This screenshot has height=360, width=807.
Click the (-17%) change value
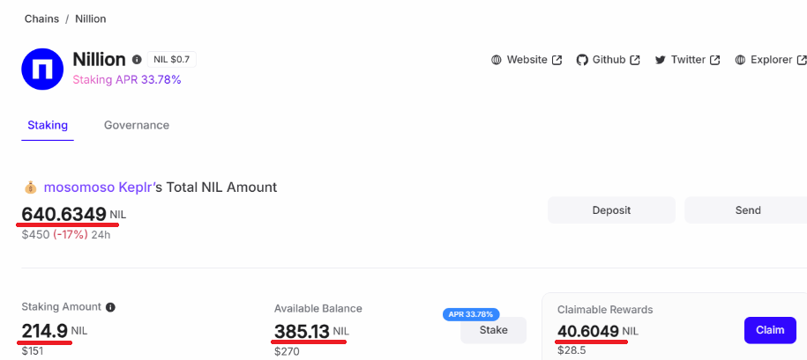[x=71, y=235]
